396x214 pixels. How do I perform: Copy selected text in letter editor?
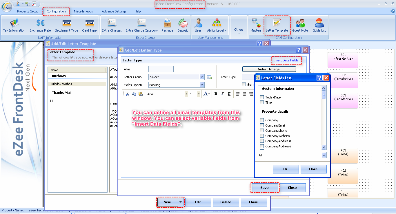[134, 94]
